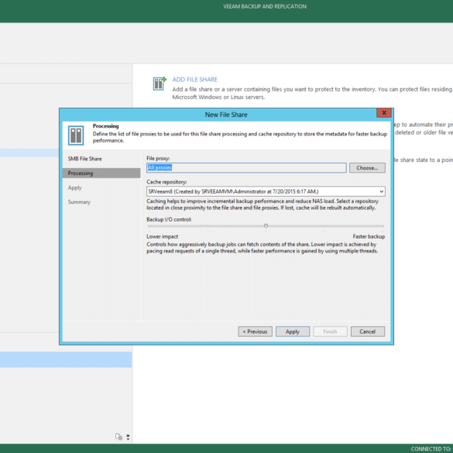Image resolution: width=453 pixels, height=453 pixels.
Task: Click the 'Backup I/O control:' label
Action: (x=169, y=219)
